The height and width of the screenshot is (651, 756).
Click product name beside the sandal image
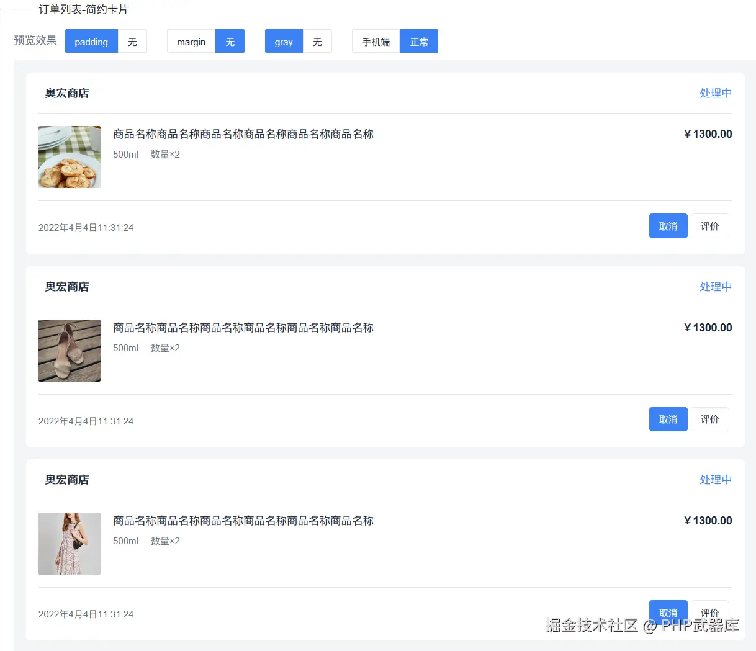pyautogui.click(x=243, y=328)
